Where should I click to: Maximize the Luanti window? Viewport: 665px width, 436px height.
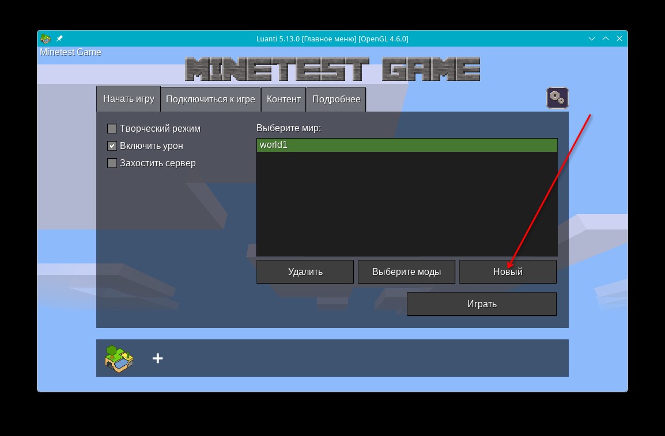click(606, 39)
